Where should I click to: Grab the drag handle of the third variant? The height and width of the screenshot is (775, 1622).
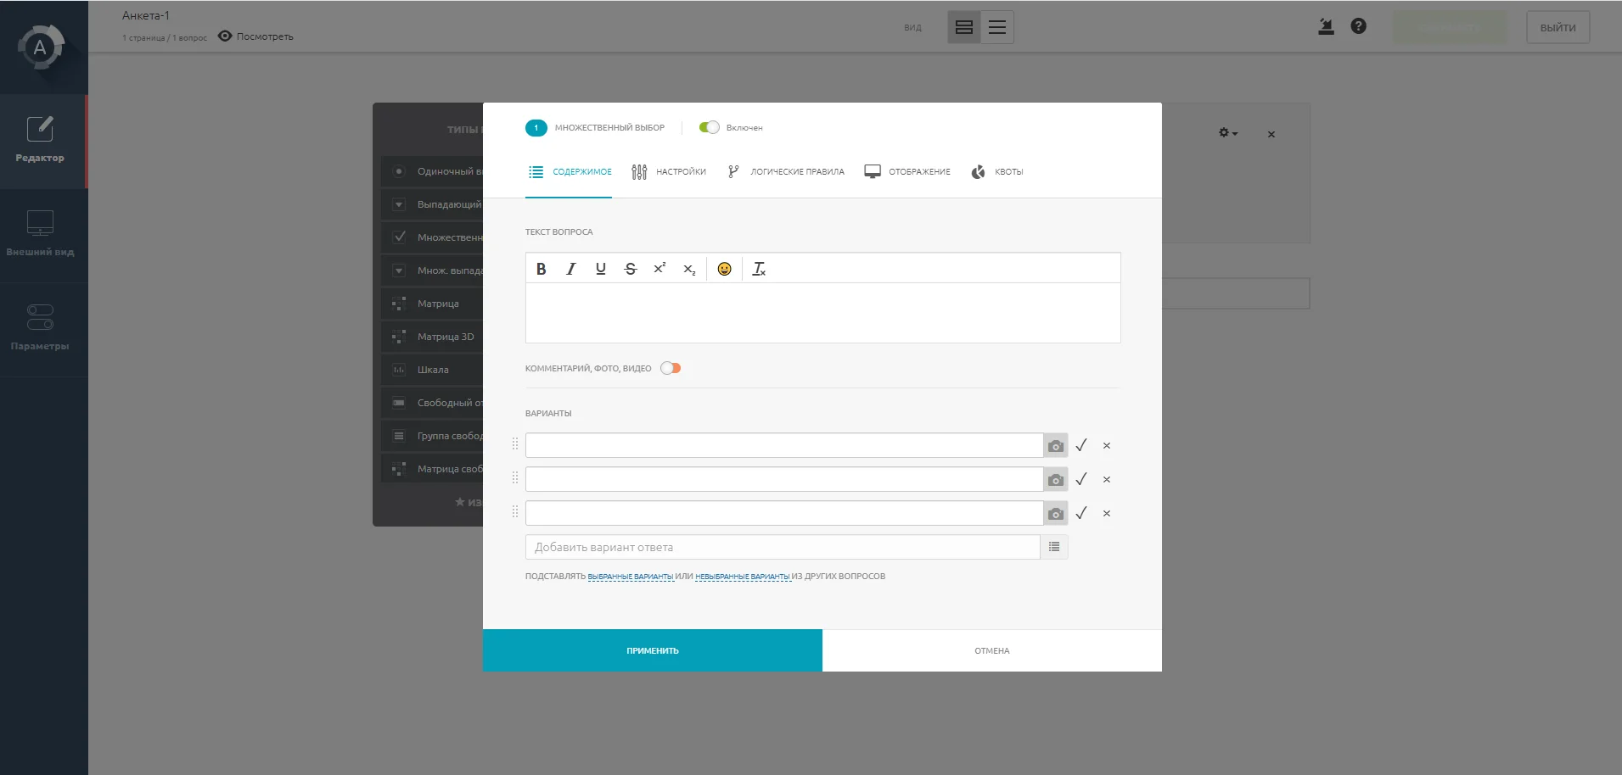tap(515, 512)
